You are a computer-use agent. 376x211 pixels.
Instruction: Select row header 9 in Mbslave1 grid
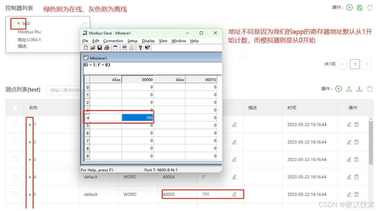point(87,156)
